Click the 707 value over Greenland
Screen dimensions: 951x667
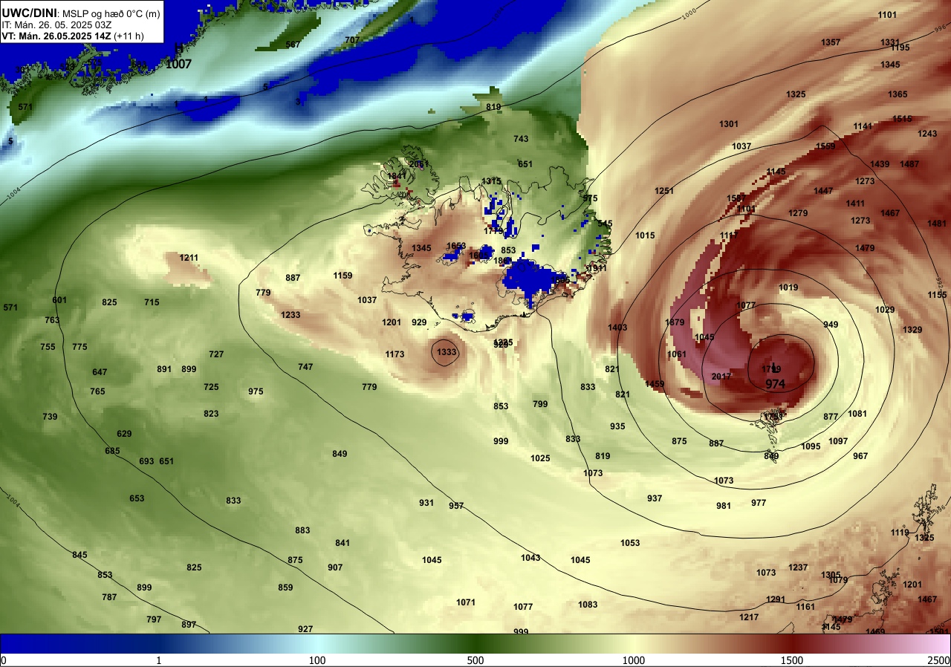352,40
